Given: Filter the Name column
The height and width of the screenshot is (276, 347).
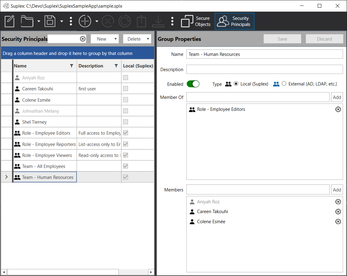Looking at the screenshot, I should (x=71, y=66).
